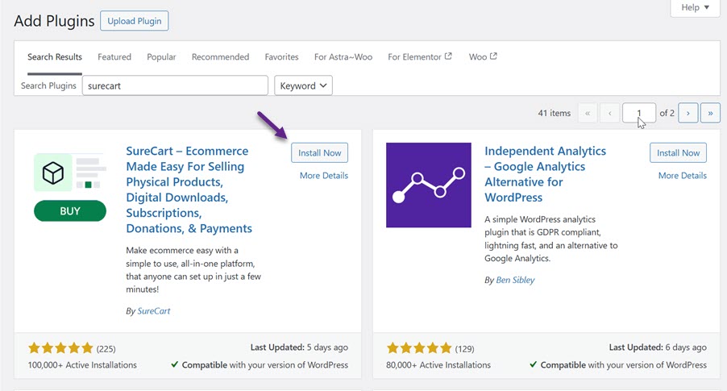Click the Independent Analytics description paragraph
This screenshot has height=391, width=727.
[550, 239]
